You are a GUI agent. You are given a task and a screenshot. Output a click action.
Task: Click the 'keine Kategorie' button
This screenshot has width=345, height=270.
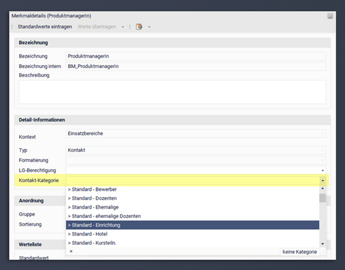pyautogui.click(x=299, y=252)
